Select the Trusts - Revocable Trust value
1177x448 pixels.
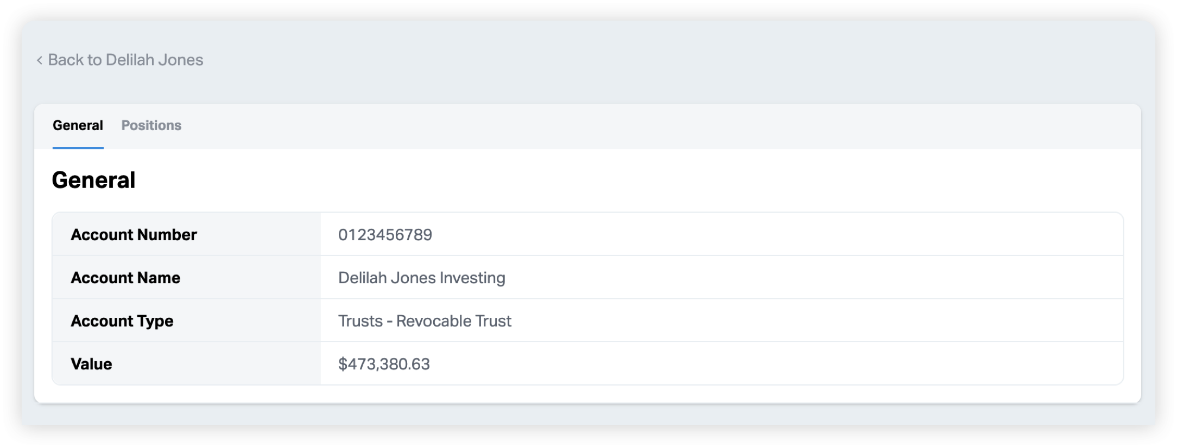(425, 321)
